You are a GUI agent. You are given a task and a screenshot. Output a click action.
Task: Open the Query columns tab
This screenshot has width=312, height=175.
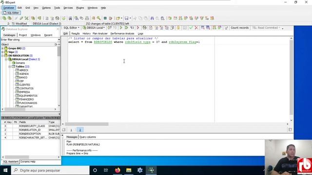coord(88,137)
